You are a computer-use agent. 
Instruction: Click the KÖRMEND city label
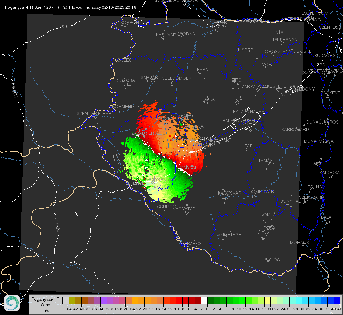click(x=123, y=107)
